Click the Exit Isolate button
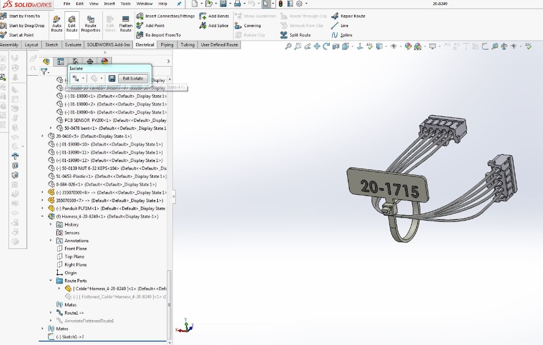 133,78
